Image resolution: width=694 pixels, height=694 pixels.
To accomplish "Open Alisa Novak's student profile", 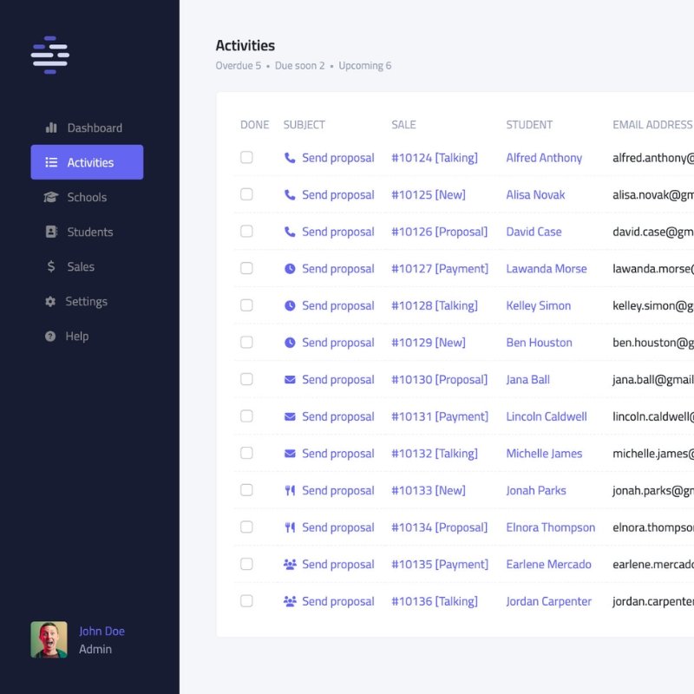I will tap(535, 194).
